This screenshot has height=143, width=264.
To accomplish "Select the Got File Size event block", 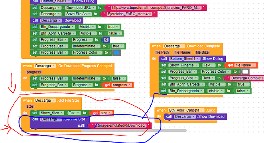I will [51, 100].
